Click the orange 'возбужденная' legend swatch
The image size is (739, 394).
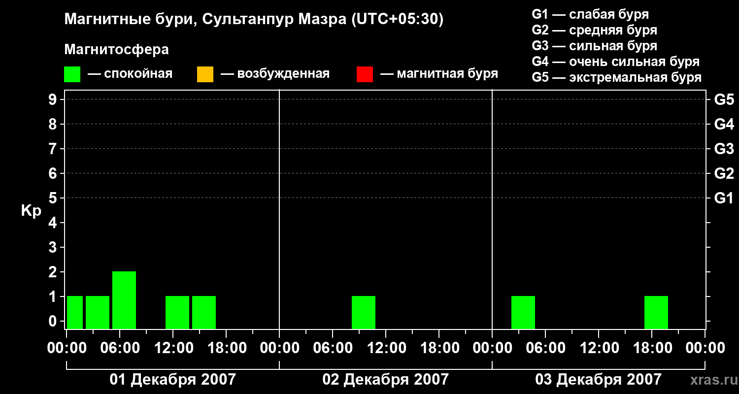click(x=205, y=74)
